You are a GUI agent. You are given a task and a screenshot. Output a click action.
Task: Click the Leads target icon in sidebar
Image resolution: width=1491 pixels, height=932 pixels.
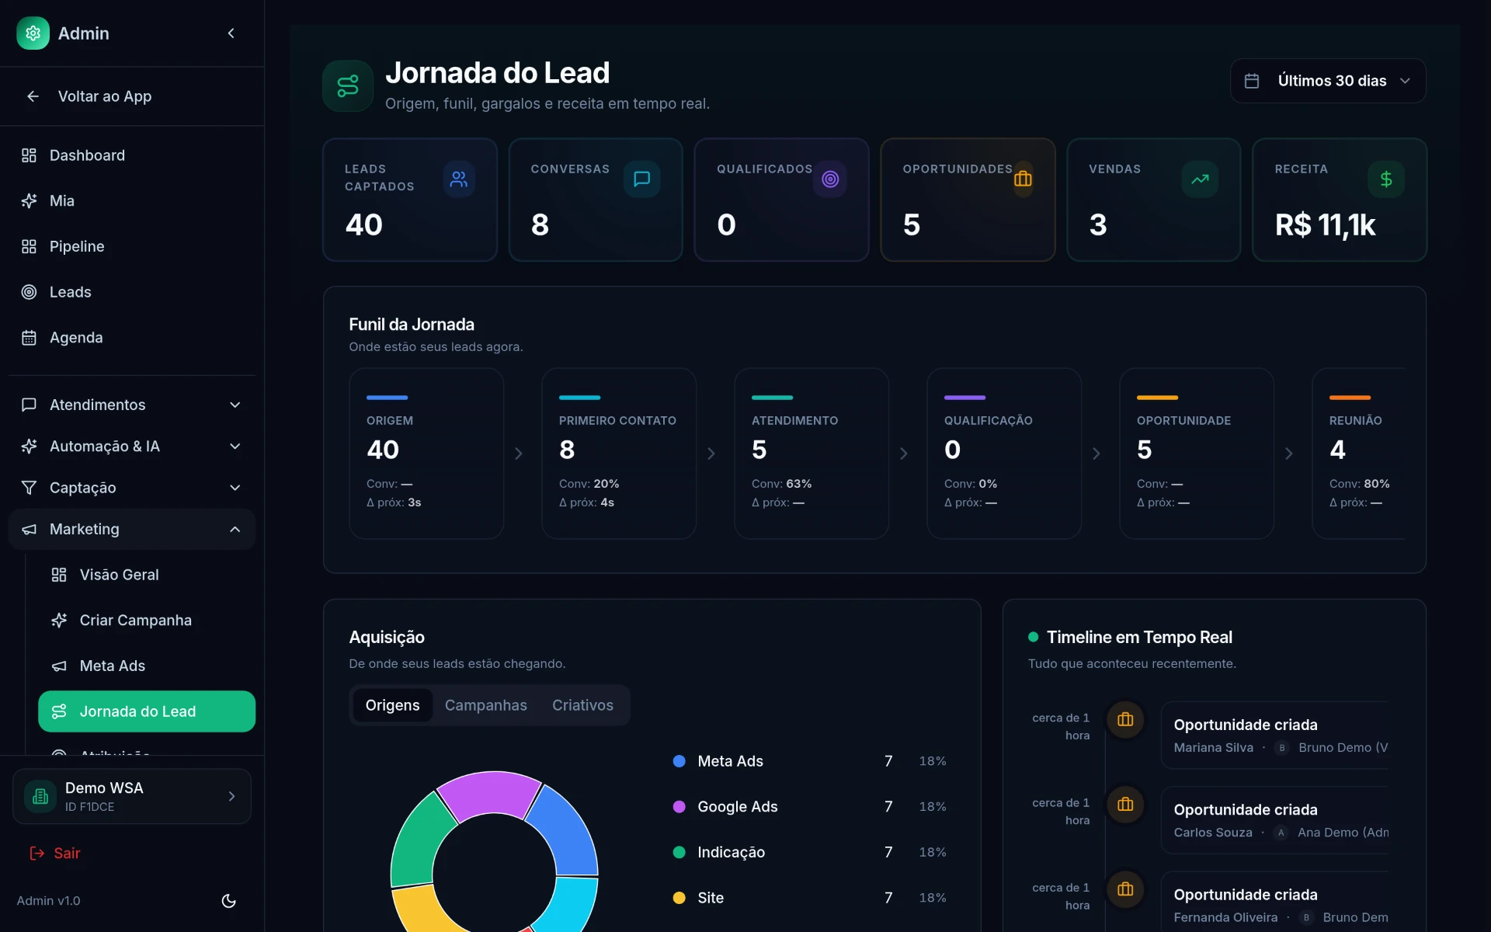(29, 292)
